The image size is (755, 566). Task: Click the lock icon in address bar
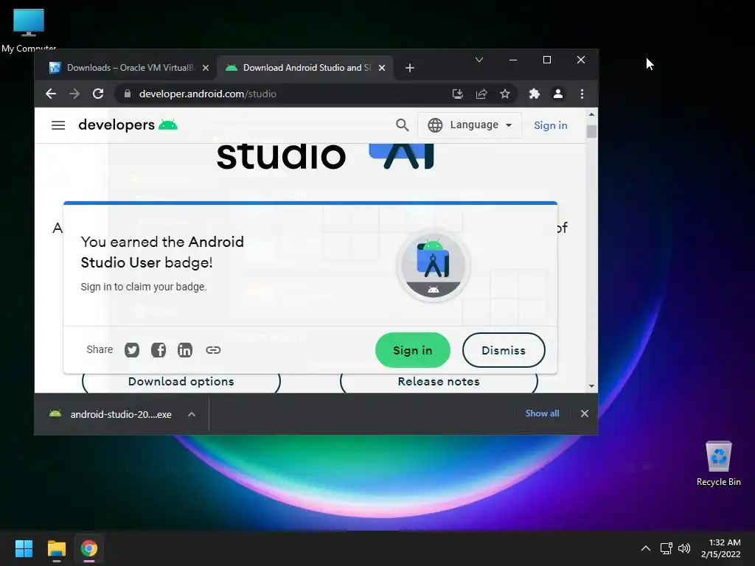pyautogui.click(x=127, y=94)
